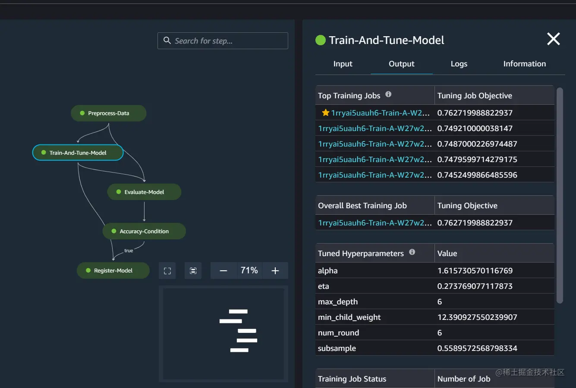Viewport: 576px width, 388px height.
Task: Open training job with objective 0.749210000038147
Action: pos(375,128)
